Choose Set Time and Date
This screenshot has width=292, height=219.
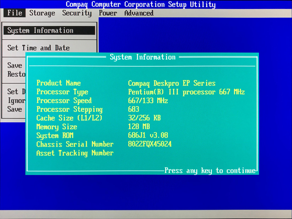click(39, 48)
